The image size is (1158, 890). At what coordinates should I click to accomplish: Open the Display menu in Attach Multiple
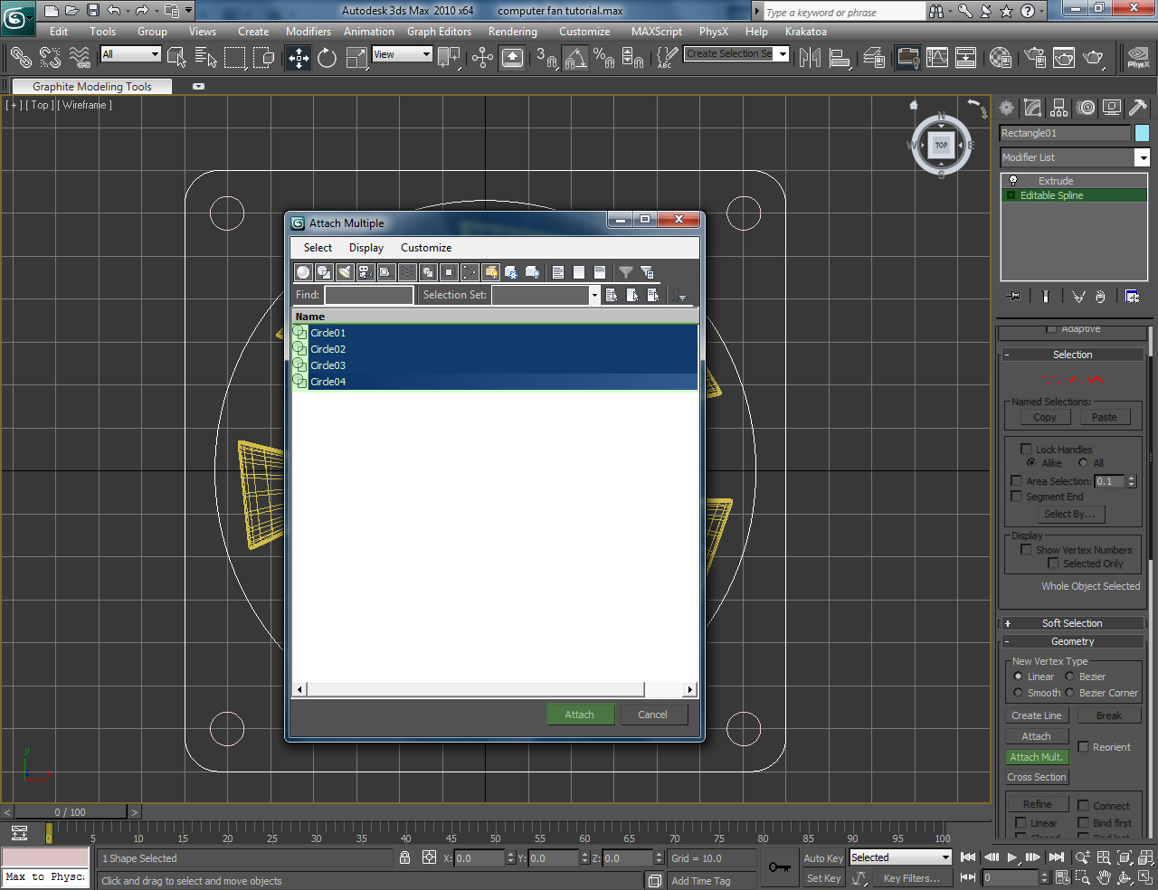(366, 248)
